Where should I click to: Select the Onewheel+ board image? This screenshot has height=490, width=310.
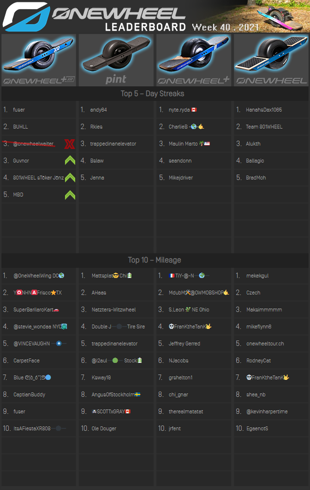pos(194,60)
